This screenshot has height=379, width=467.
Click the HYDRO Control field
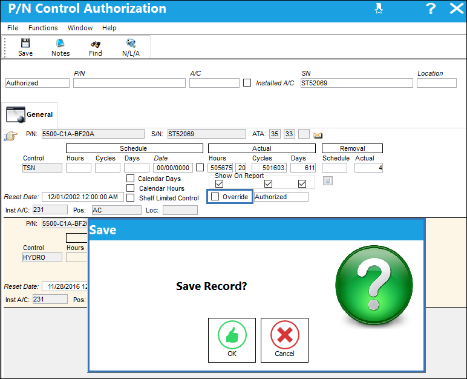coord(42,257)
